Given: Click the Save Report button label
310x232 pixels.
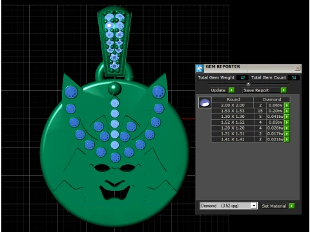Looking at the screenshot, I should (256, 90).
